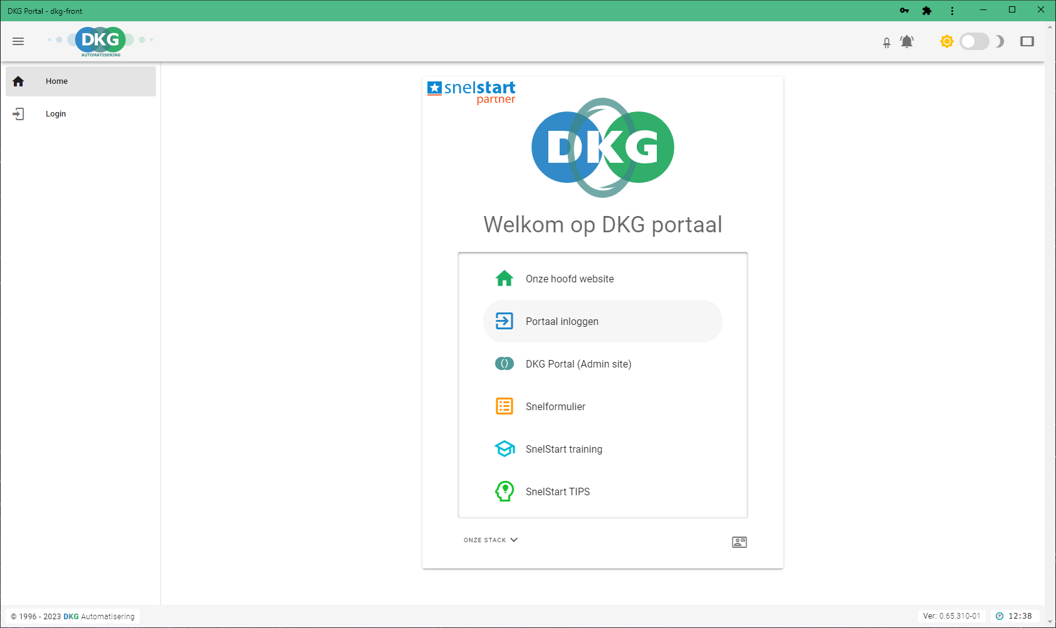Screen dimensions: 1056x628
Task: Click the version Ver: 0.65.310-01 label
Action: (x=952, y=616)
